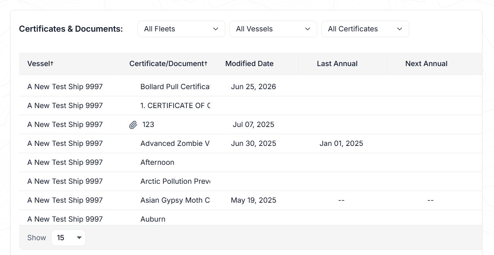
Task: Click the Jan 01, 2025 Last Annual cell
Action: (341, 144)
